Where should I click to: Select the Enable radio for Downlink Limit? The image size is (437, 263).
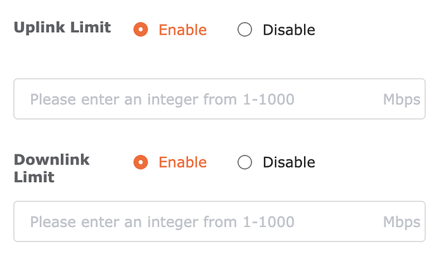point(141,162)
